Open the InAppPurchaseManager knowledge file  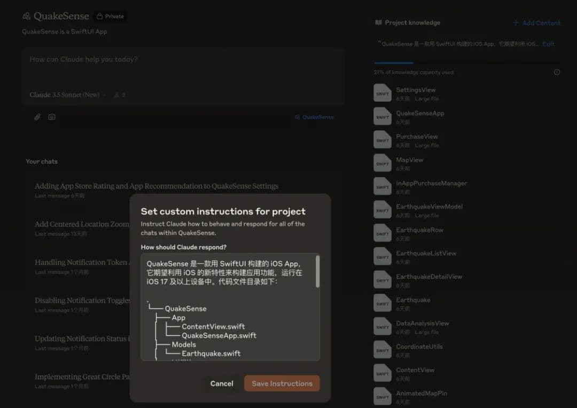(x=431, y=183)
